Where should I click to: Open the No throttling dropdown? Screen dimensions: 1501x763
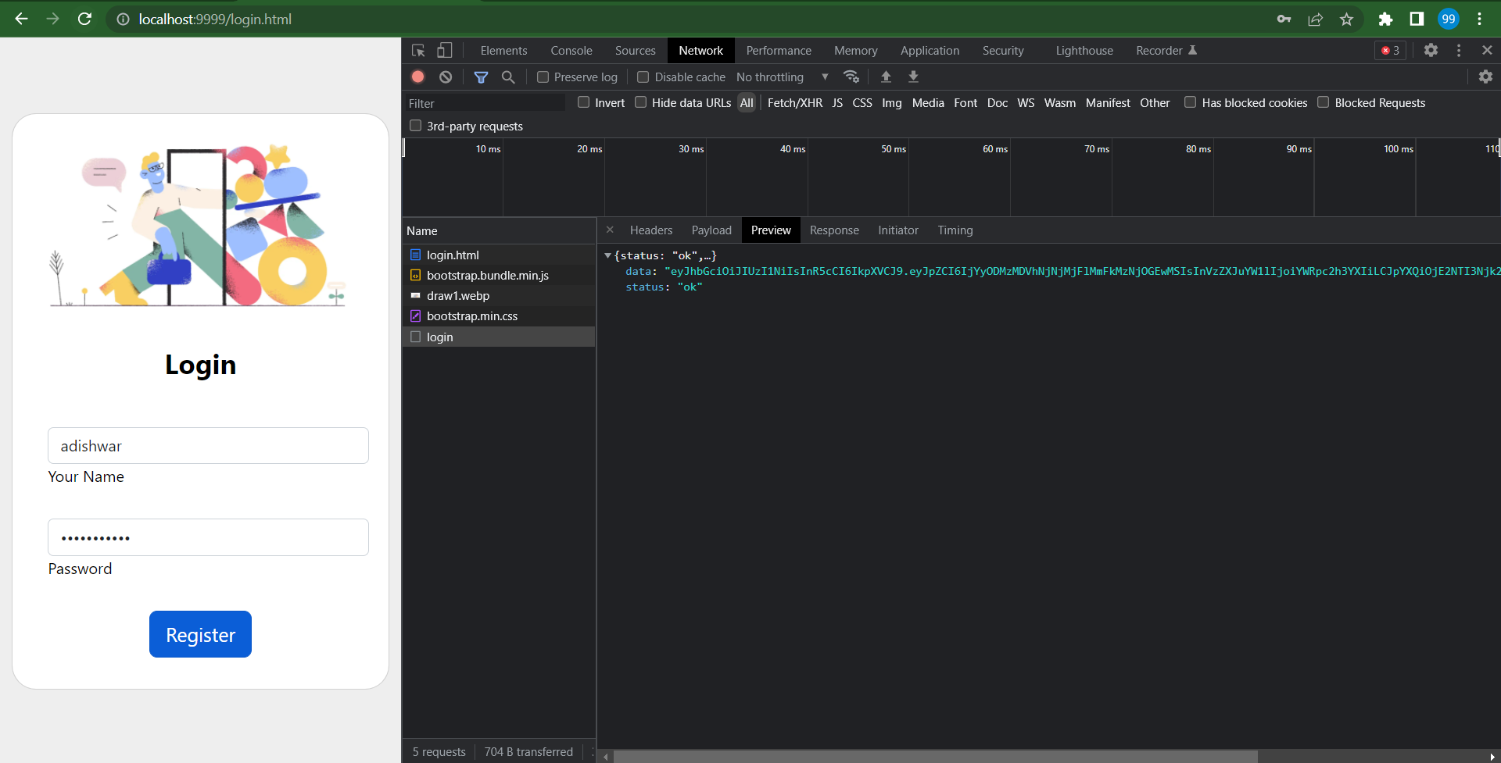(x=783, y=77)
